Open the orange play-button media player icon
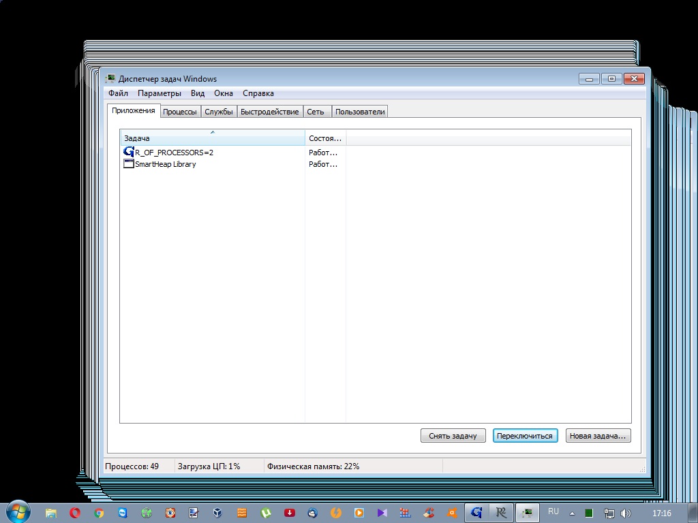698x523 pixels. click(x=359, y=513)
